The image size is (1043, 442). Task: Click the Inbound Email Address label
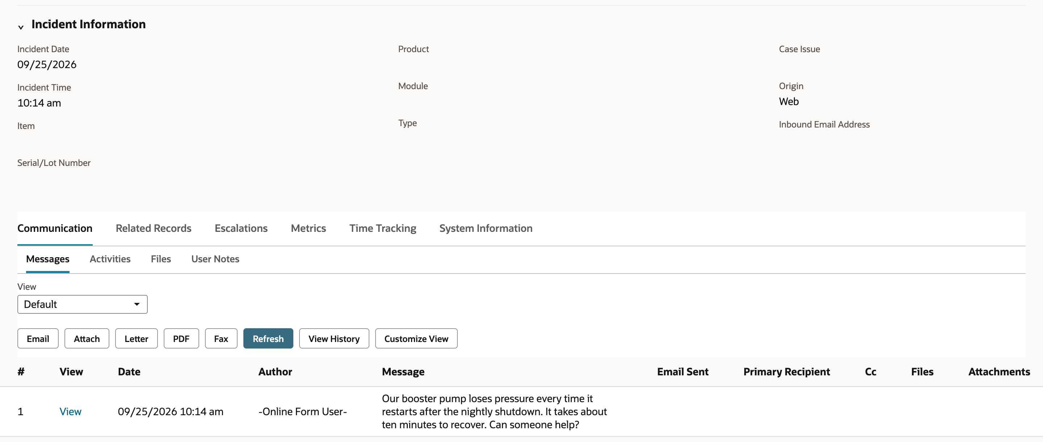[x=824, y=124]
